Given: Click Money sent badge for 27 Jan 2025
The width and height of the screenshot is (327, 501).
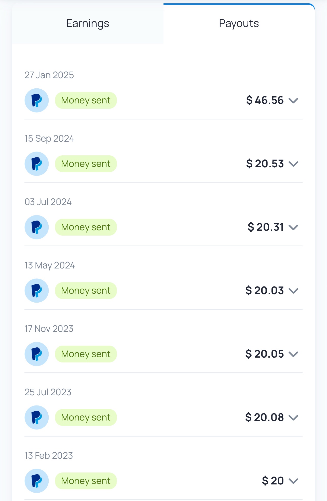Looking at the screenshot, I should coord(86,100).
